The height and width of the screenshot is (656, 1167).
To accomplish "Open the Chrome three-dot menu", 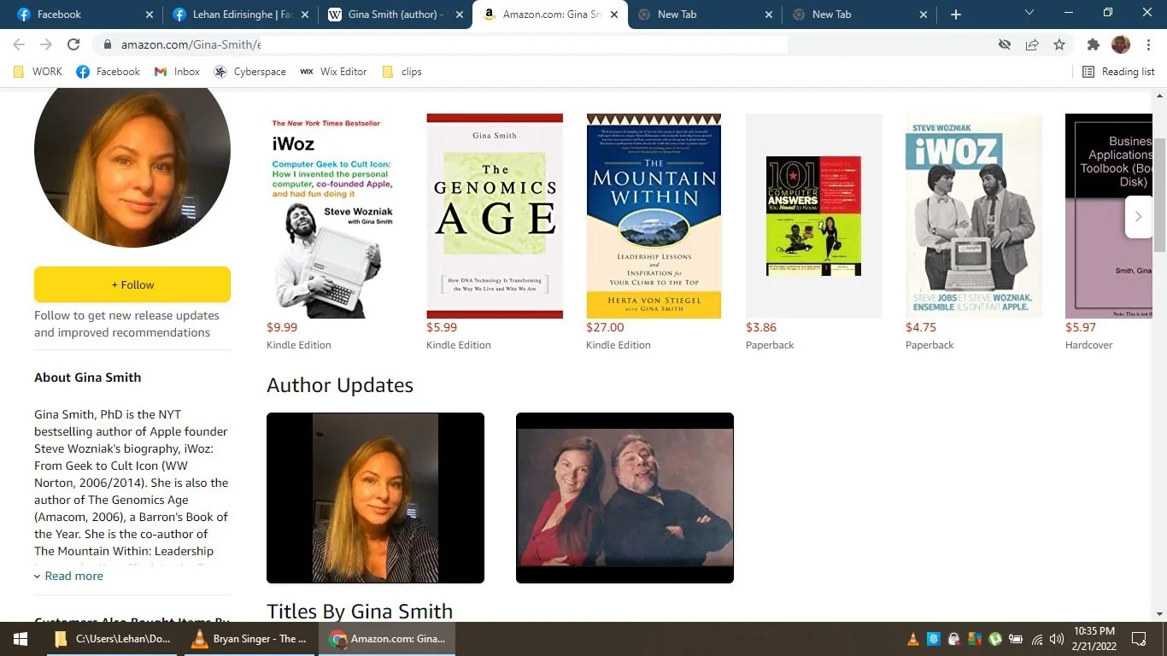I will point(1148,44).
